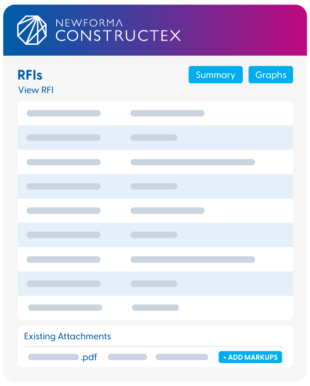This screenshot has height=386, width=310.
Task: Click the Newforma Constructex logo icon
Action: [31, 30]
